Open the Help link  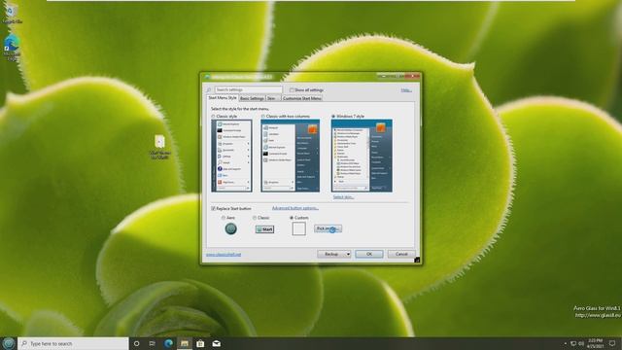pos(406,90)
